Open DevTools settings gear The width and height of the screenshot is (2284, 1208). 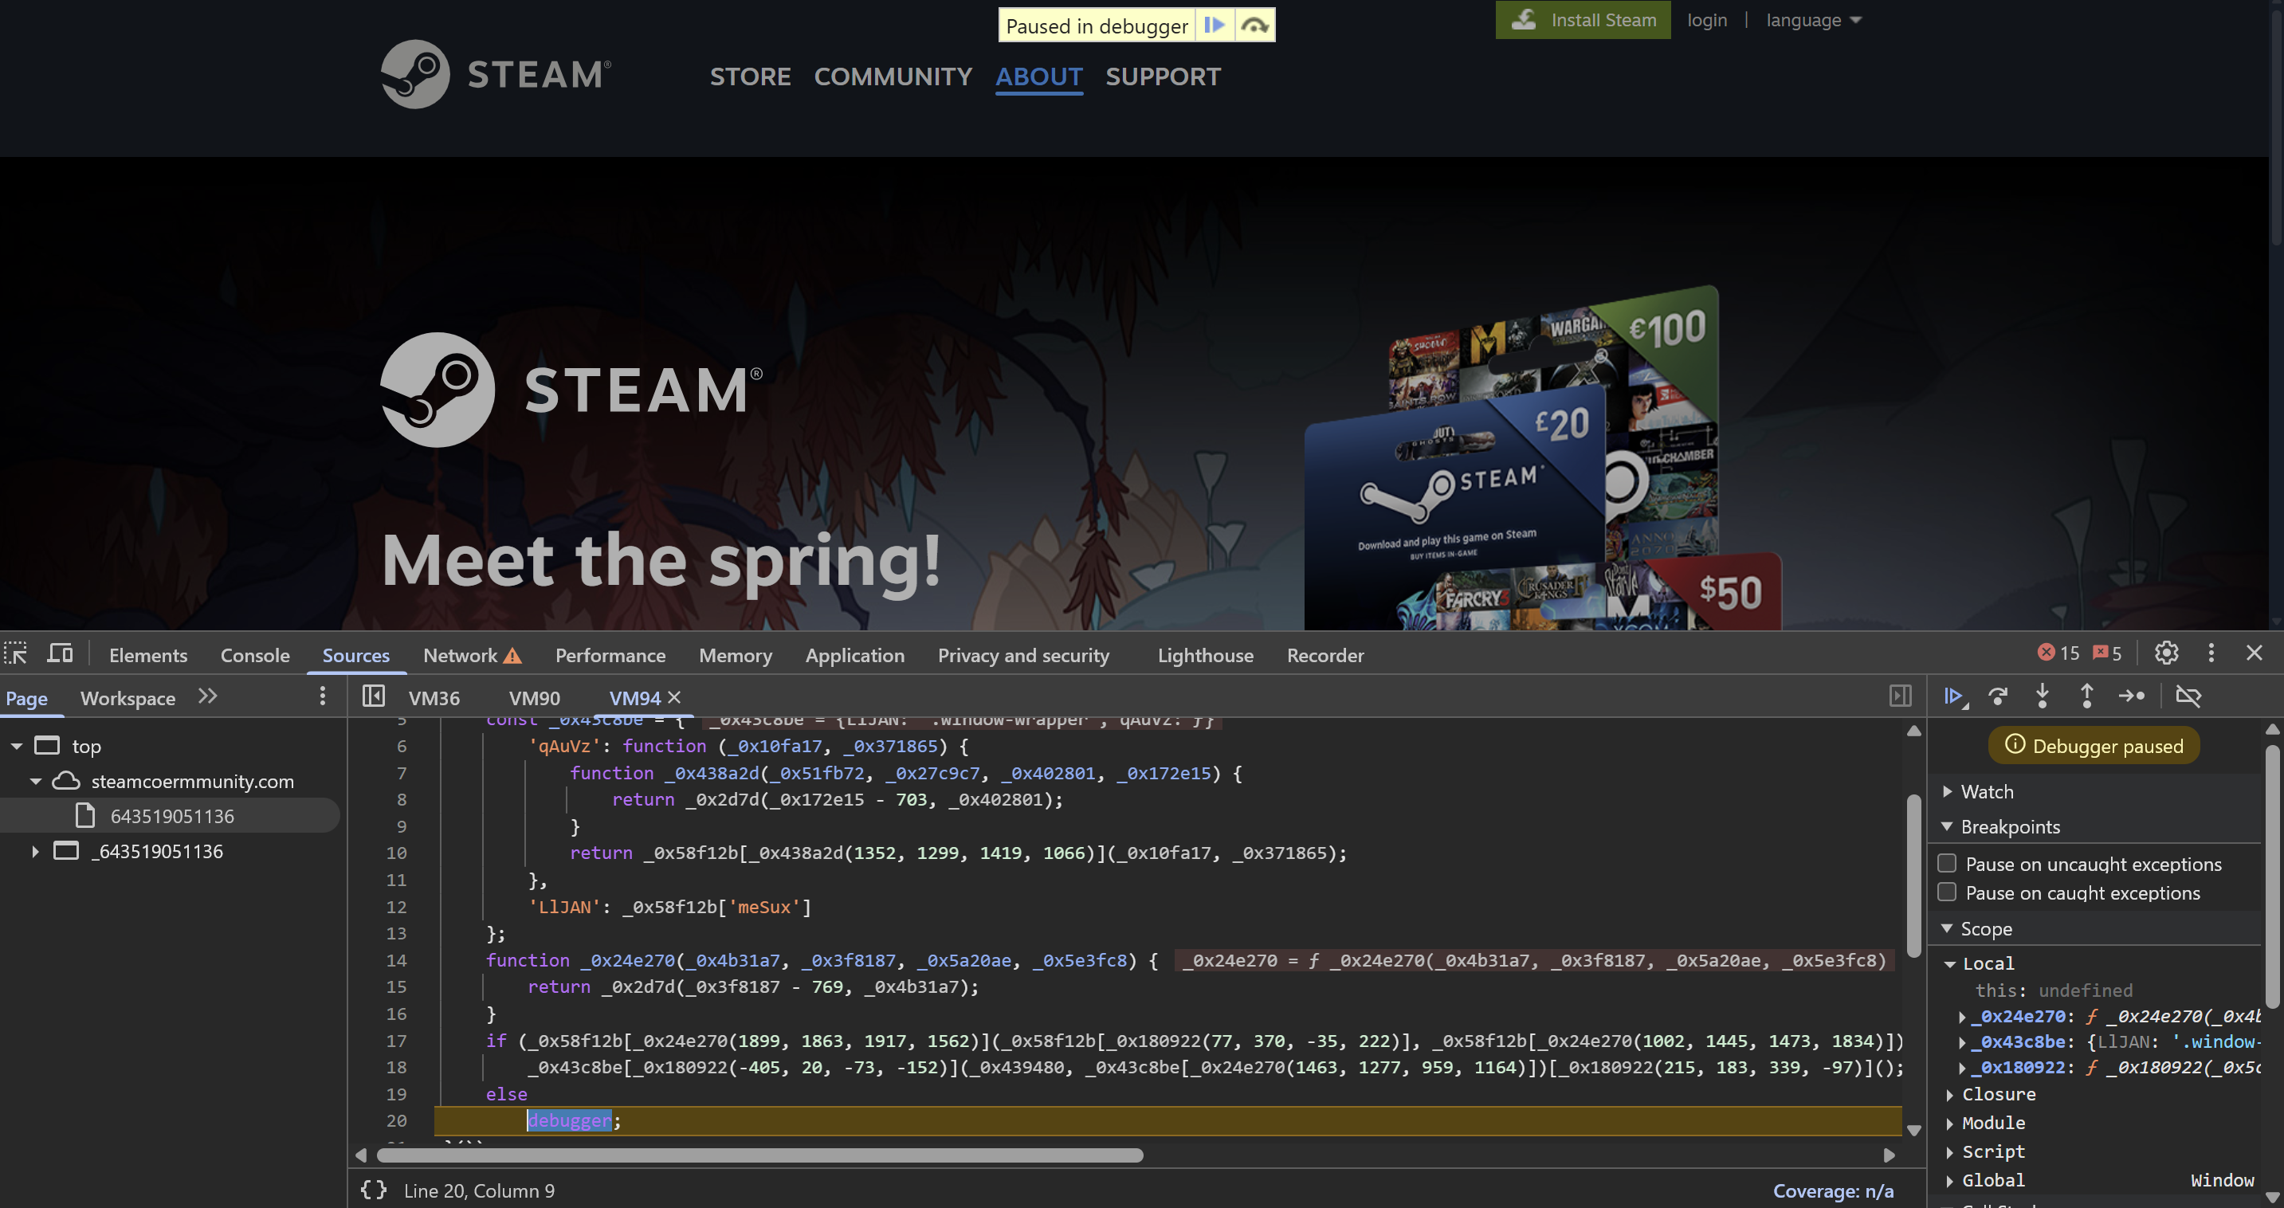coord(2166,653)
